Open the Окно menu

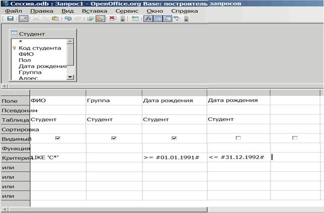pos(155,11)
